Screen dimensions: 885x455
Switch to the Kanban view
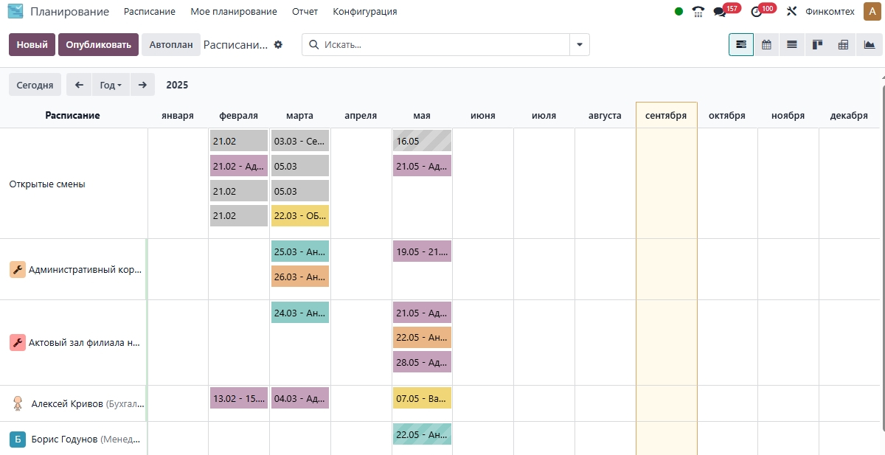tap(817, 45)
